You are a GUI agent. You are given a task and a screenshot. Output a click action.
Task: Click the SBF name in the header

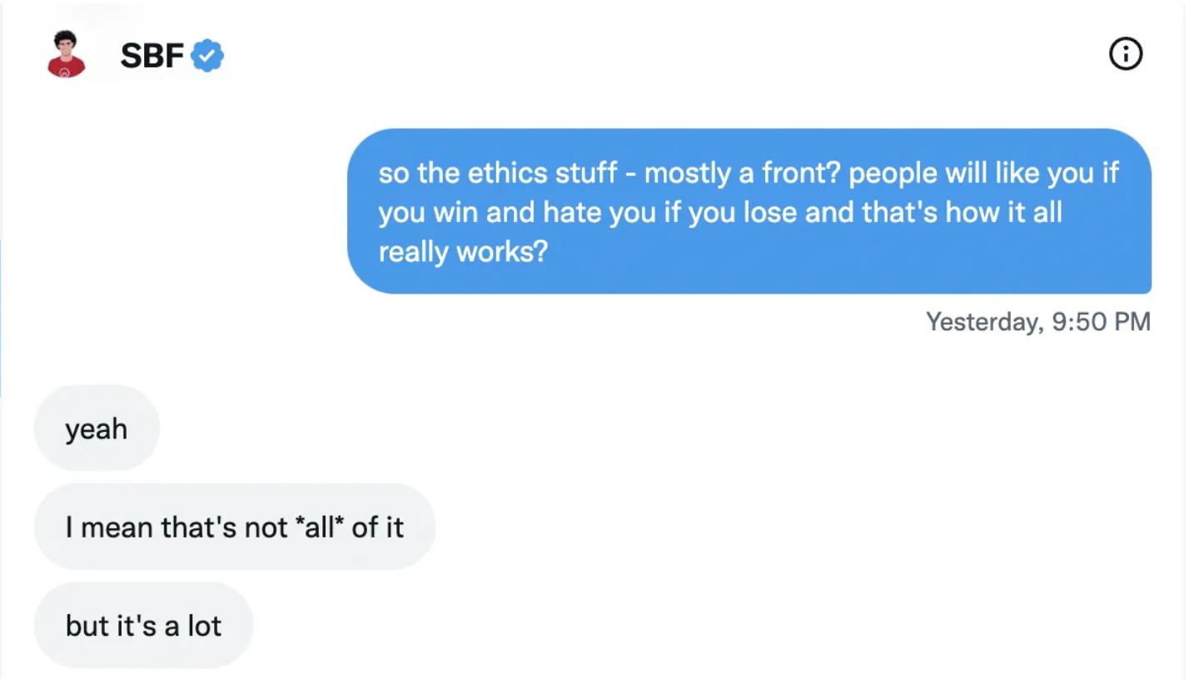[152, 56]
